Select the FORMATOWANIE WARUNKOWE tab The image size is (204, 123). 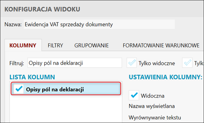click(x=161, y=45)
